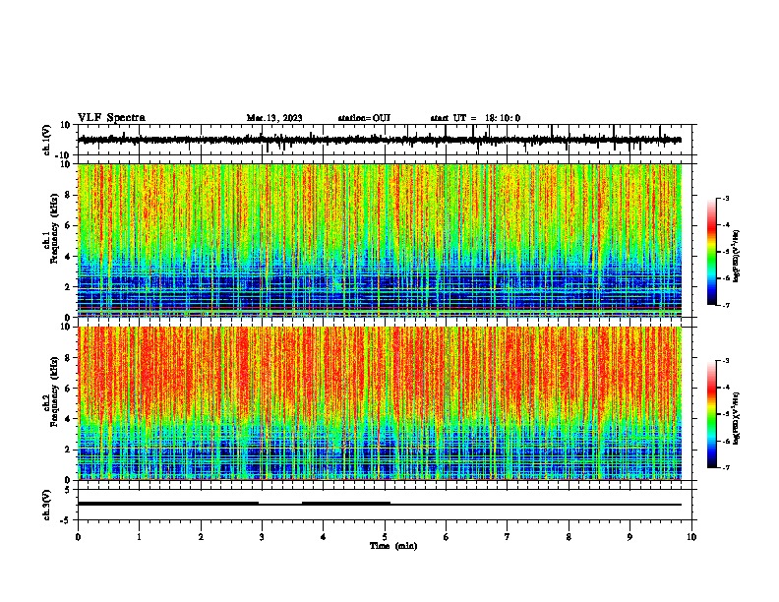Click the 'start UT = 18:10:0' label
The width and height of the screenshot is (779, 602).
[x=475, y=118]
